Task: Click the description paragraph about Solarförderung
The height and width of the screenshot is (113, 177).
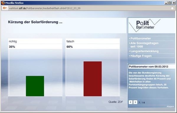Action: click(x=150, y=80)
